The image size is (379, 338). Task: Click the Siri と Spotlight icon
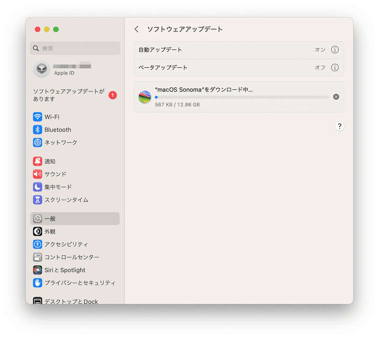tap(37, 270)
